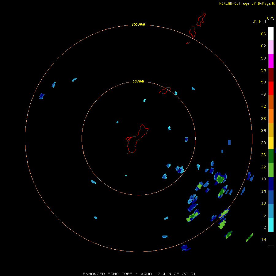Click the 46 legend value

263,94
